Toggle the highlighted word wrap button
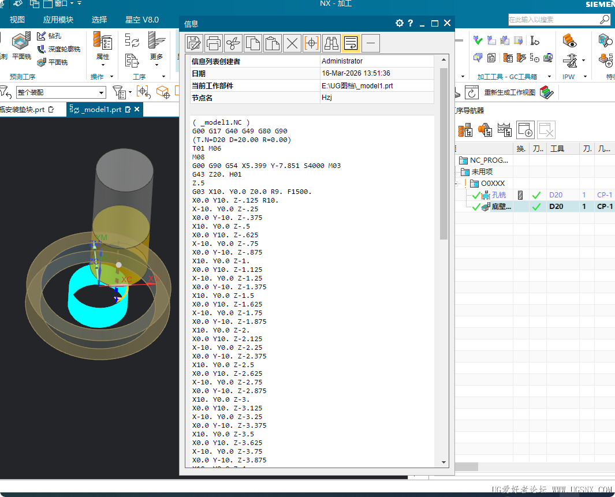Image resolution: width=615 pixels, height=497 pixels. click(x=351, y=43)
